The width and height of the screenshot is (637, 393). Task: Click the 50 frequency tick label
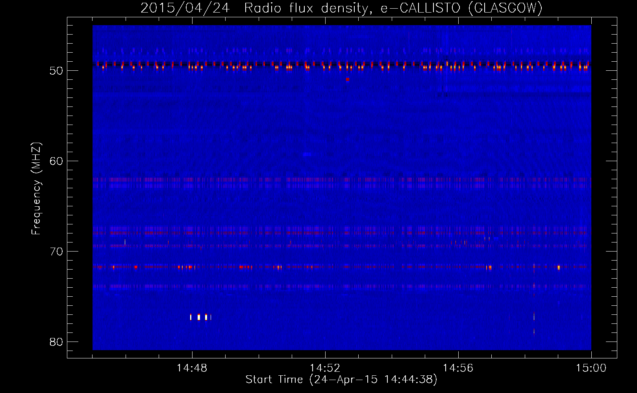[56, 71]
